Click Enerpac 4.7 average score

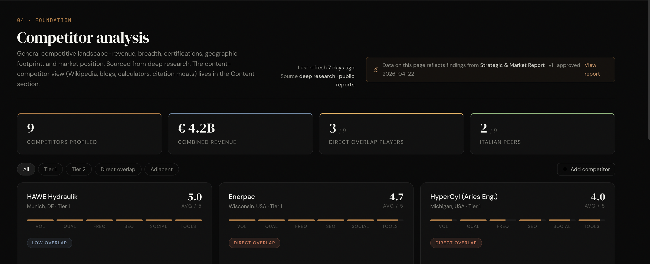pyautogui.click(x=396, y=197)
